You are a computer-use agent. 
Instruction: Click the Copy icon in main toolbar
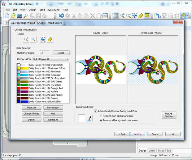pos(80,16)
